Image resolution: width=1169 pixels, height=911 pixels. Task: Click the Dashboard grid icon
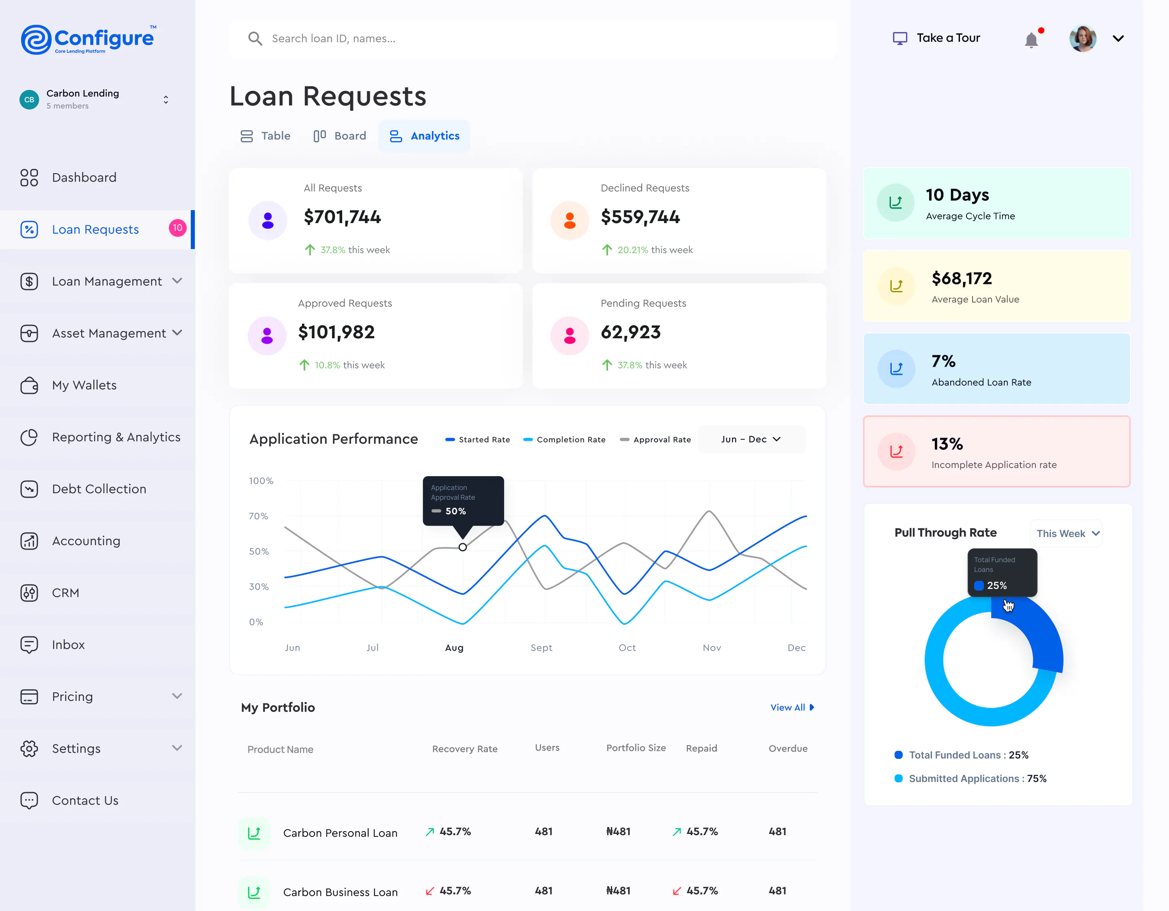coord(29,178)
